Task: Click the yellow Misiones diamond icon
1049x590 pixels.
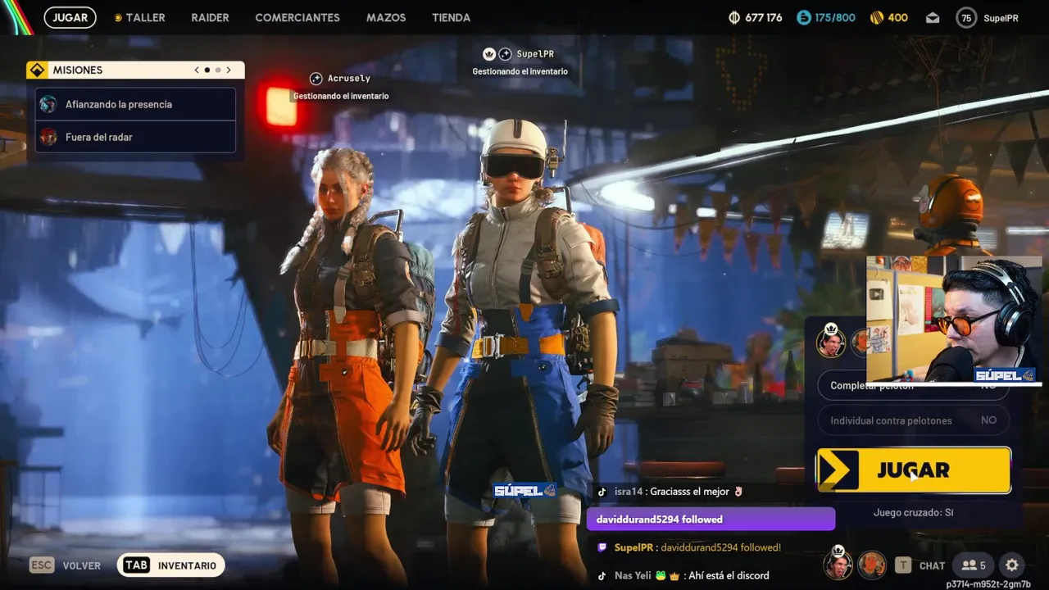Action: point(36,70)
